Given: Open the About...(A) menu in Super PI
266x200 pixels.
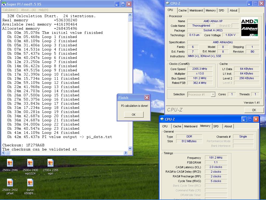Looking at the screenshot, I should (x=28, y=10).
